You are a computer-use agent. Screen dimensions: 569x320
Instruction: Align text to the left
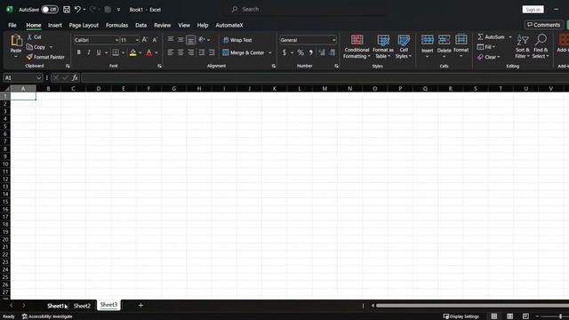(x=170, y=52)
